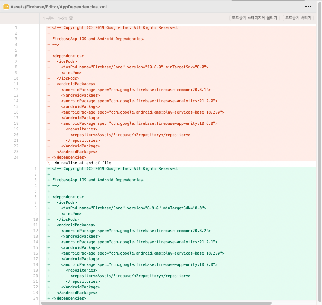Screen dimensions: 322x305
Task: Click removed line firebase-analytics:21.2.0
Action: tap(181, 101)
